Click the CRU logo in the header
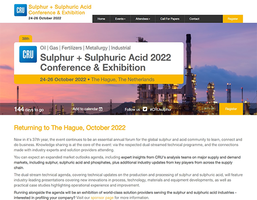The width and height of the screenshot is (257, 200). pos(21,10)
